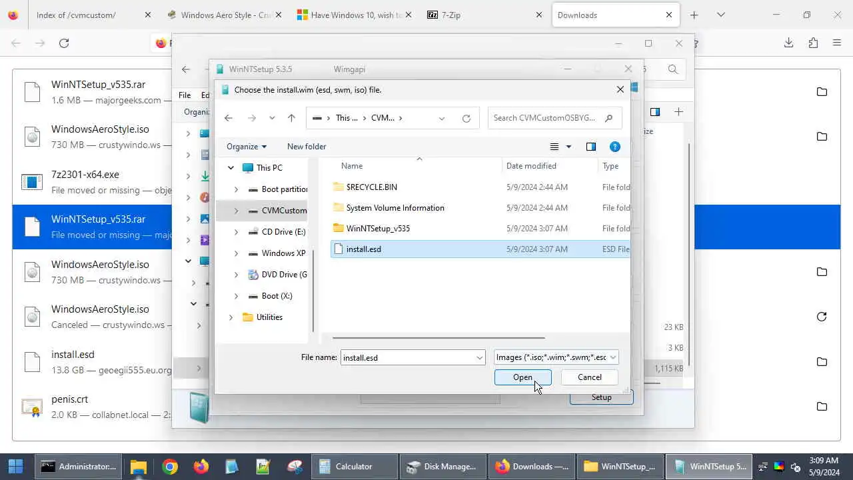
Task: Open Firefox downloads panel icon
Action: pyautogui.click(x=789, y=43)
